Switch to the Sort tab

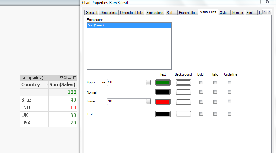pyautogui.click(x=171, y=13)
